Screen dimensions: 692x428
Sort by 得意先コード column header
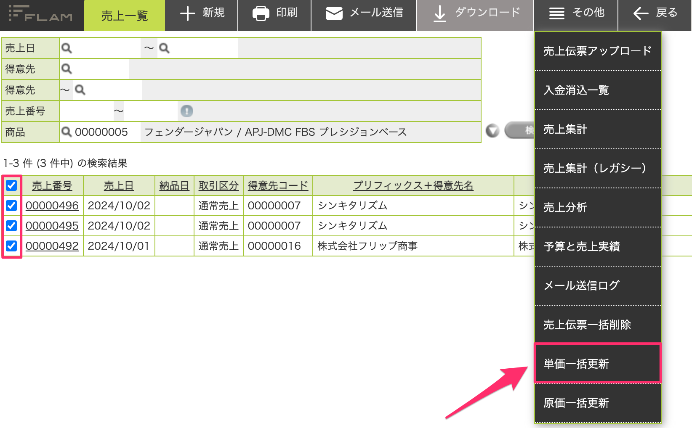click(278, 185)
